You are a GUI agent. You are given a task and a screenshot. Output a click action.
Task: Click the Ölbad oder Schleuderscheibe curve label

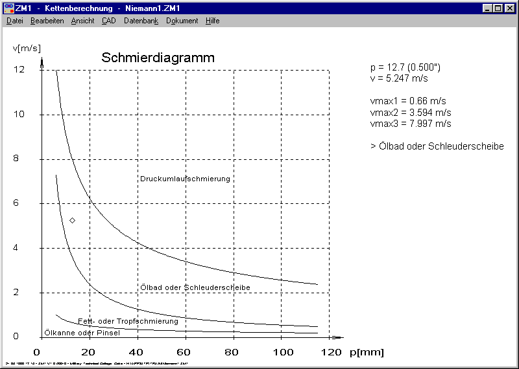pyautogui.click(x=195, y=287)
